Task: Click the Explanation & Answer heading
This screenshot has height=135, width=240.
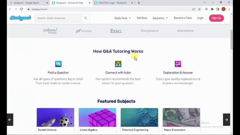Action: point(178,72)
